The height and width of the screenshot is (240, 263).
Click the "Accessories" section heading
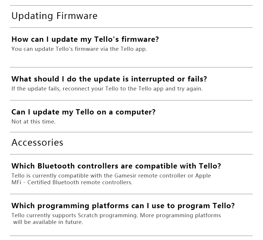coord(37,142)
